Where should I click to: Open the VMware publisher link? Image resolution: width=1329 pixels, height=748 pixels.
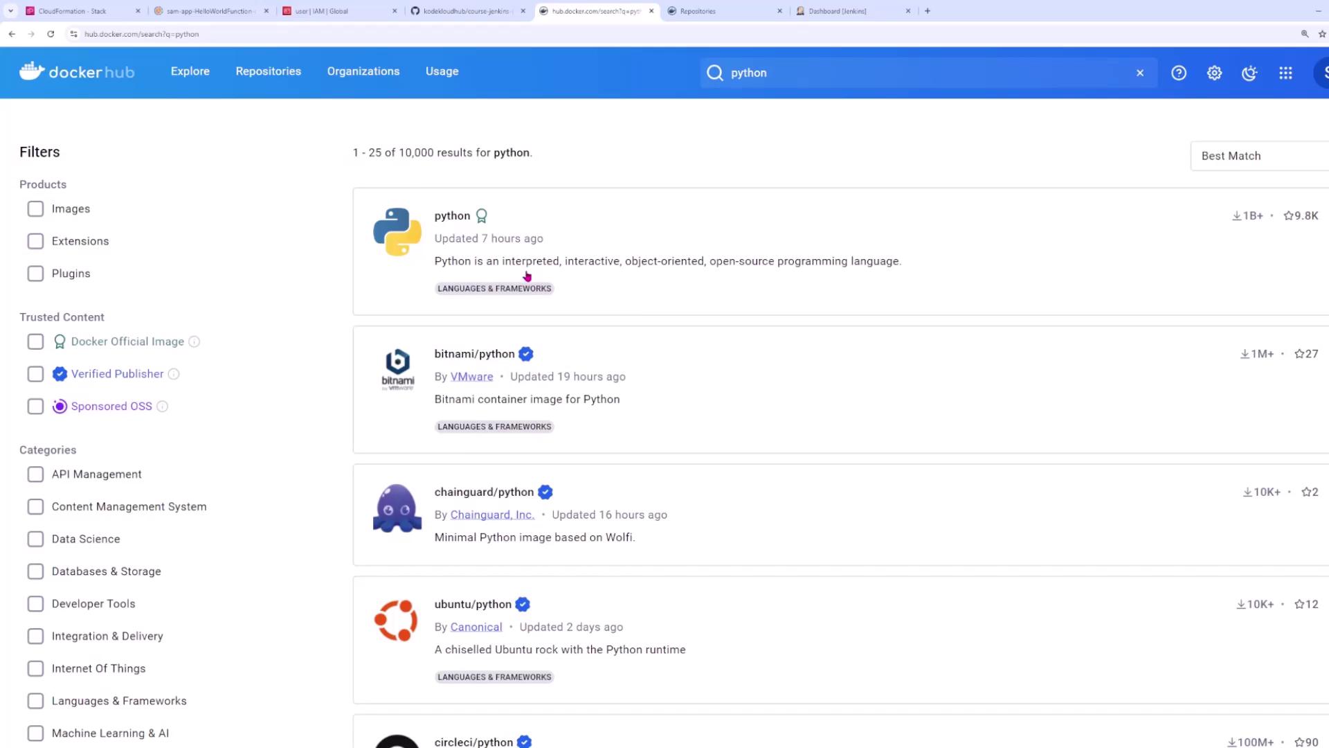(471, 377)
